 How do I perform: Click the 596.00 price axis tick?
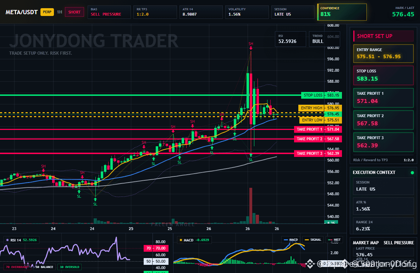click(x=333, y=59)
